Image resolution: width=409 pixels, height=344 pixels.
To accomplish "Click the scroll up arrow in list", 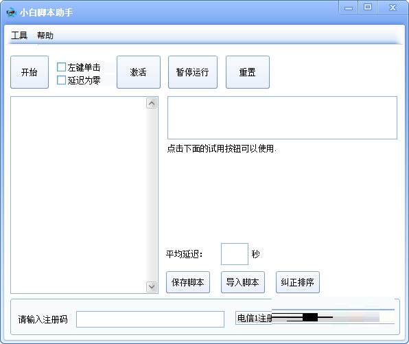I will (x=152, y=104).
